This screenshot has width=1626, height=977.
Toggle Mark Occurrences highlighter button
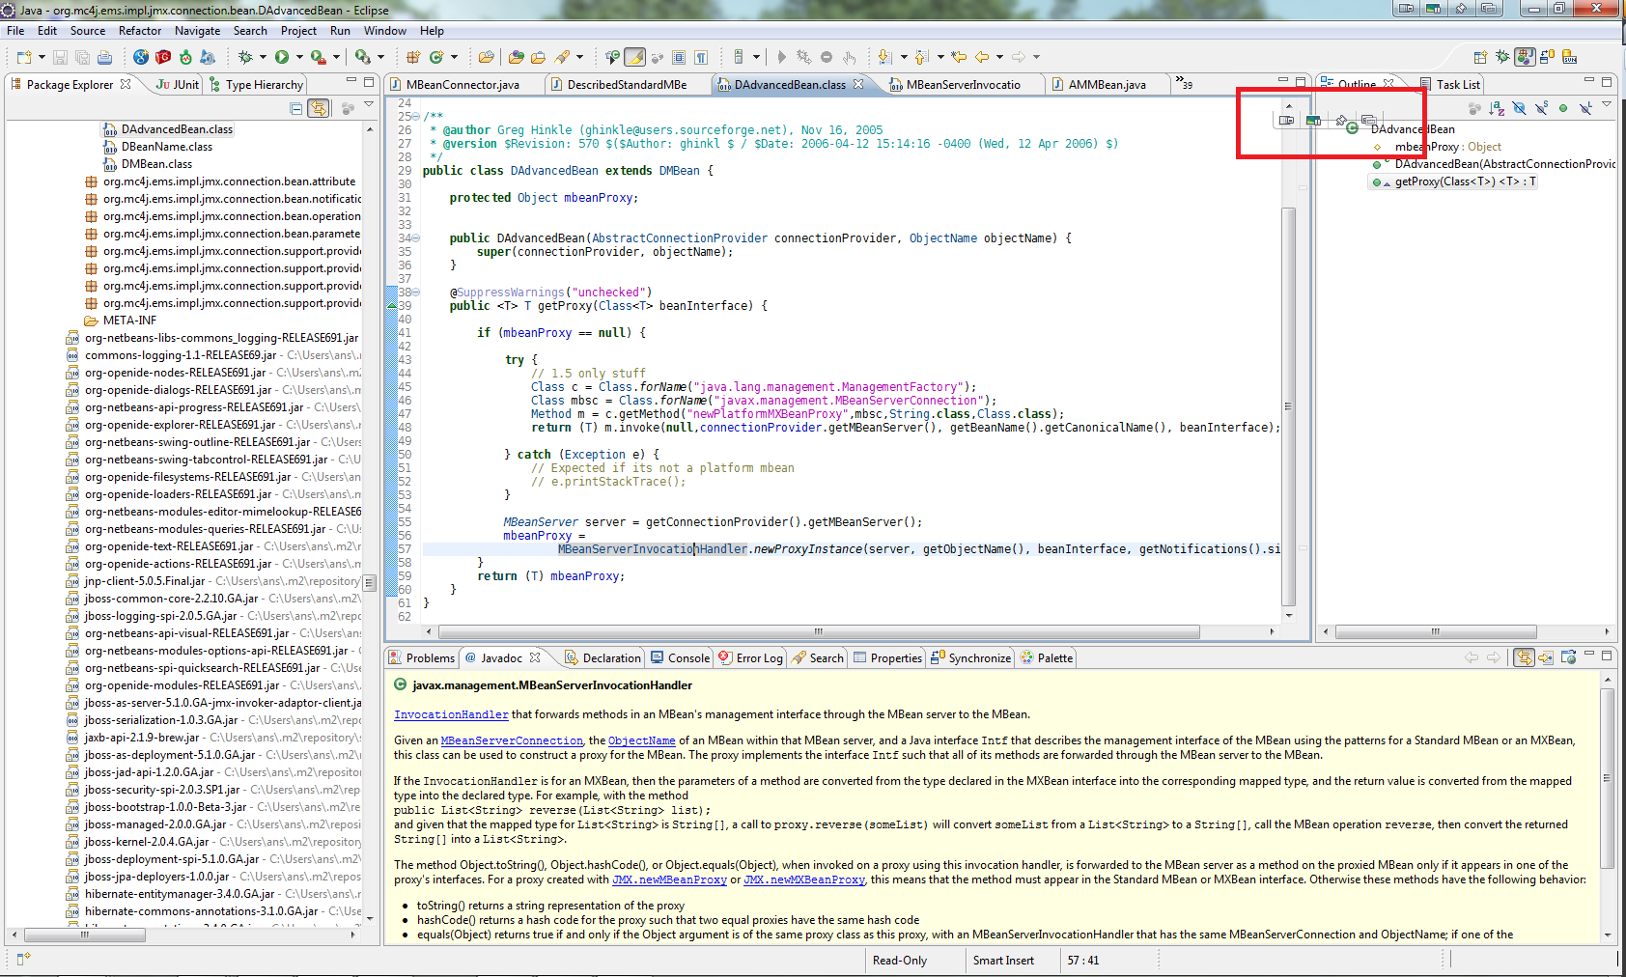tap(634, 57)
